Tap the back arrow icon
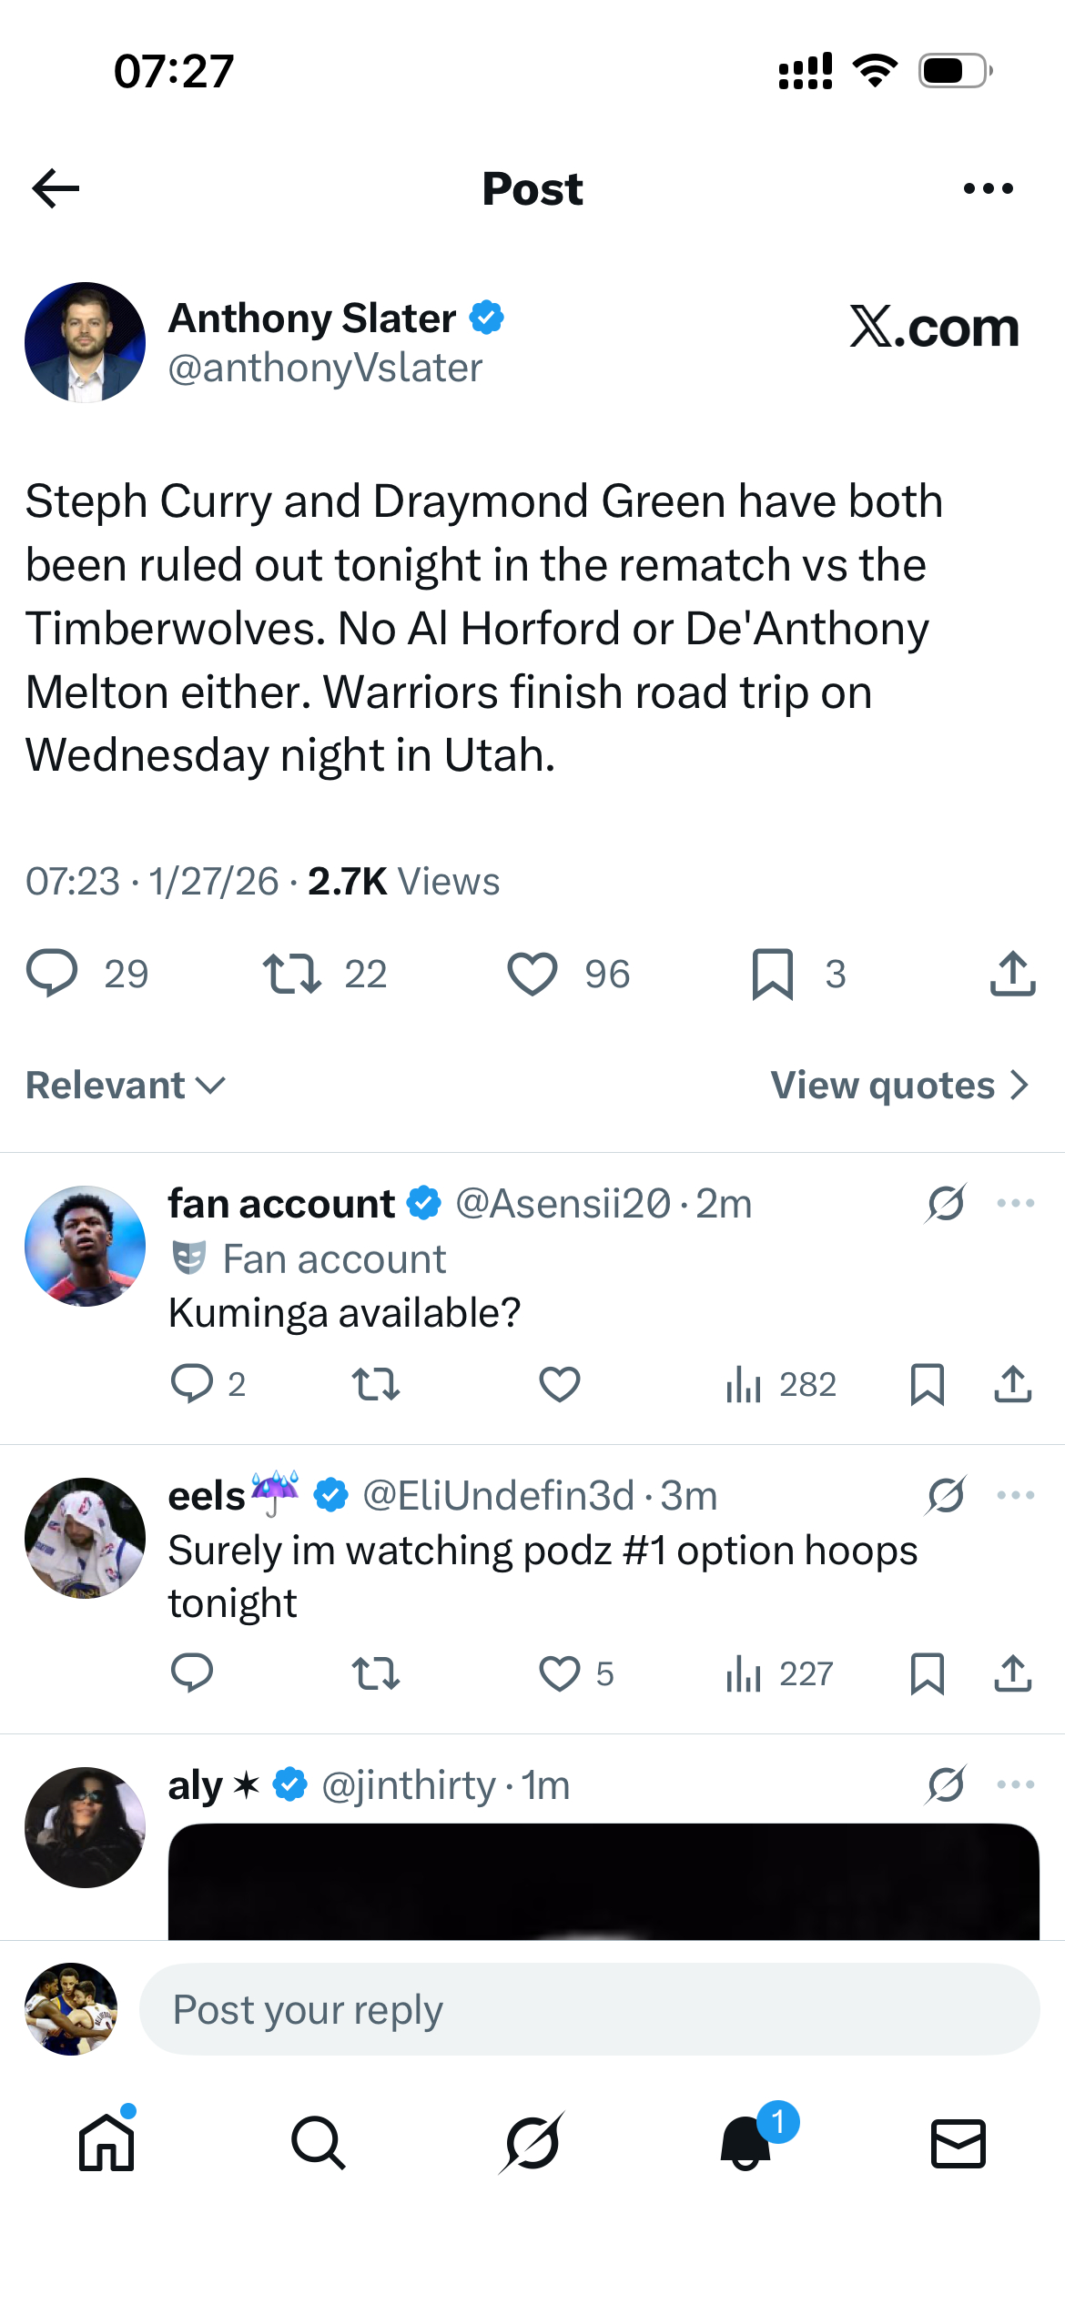Viewport: 1065px width, 2304px height. [56, 188]
